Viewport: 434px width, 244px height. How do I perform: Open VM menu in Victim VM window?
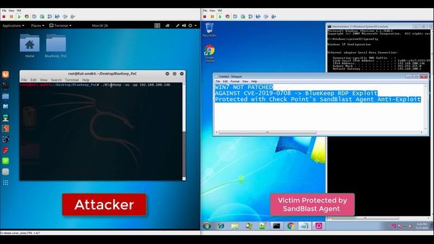[220, 11]
